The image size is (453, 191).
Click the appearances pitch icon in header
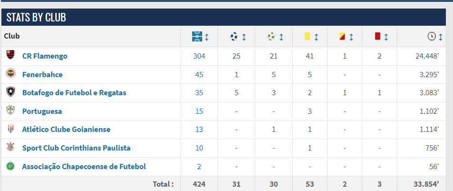(196, 36)
